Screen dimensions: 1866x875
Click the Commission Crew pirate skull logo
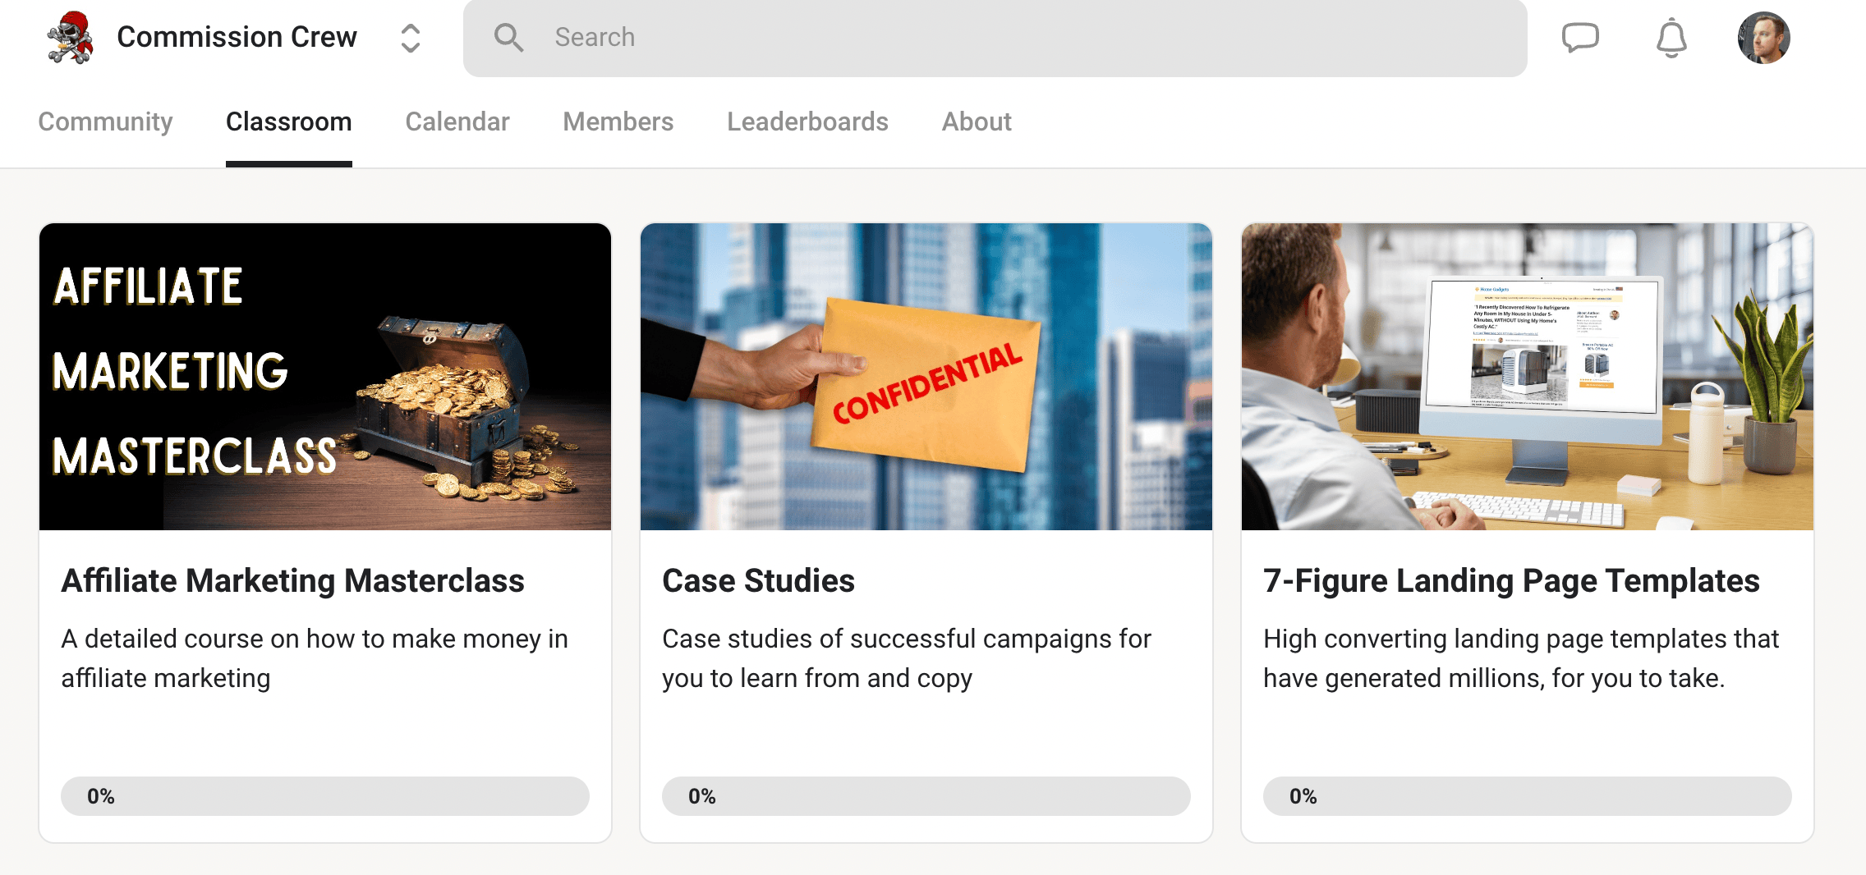pyautogui.click(x=70, y=38)
